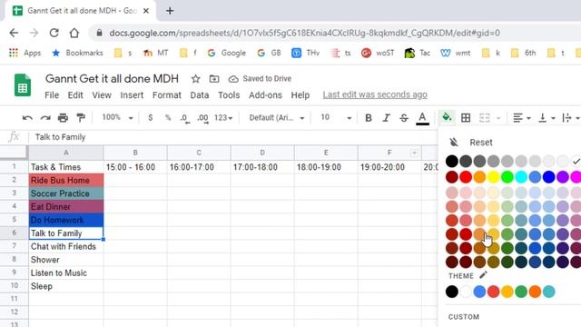
Task: Open the View menu
Action: [x=102, y=95]
